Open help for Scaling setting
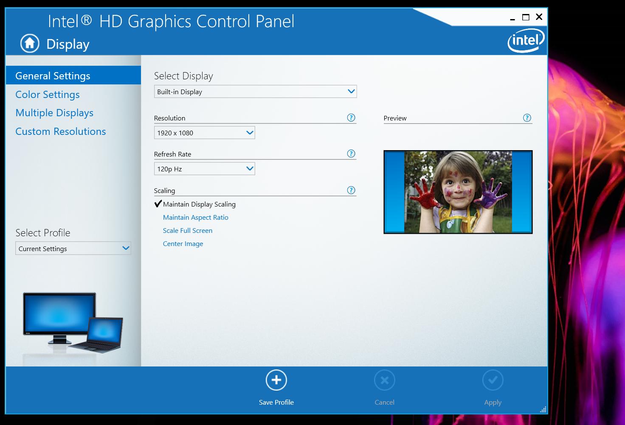The image size is (625, 425). click(x=351, y=190)
